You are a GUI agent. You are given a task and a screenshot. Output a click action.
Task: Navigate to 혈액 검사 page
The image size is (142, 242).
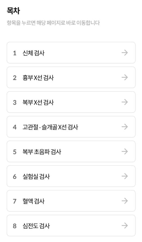[x=71, y=201]
